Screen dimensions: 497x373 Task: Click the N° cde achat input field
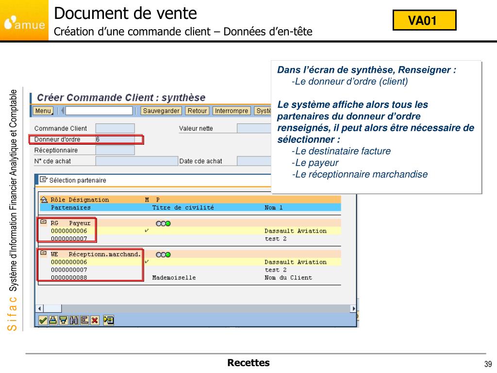(x=136, y=161)
